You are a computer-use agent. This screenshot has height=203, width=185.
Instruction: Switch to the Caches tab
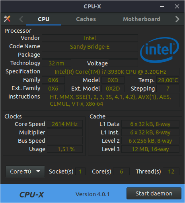tap(86, 19)
